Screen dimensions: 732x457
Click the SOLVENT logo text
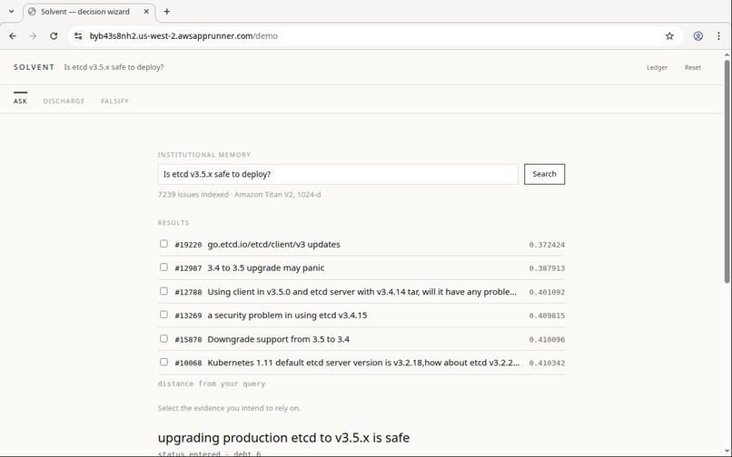(35, 67)
